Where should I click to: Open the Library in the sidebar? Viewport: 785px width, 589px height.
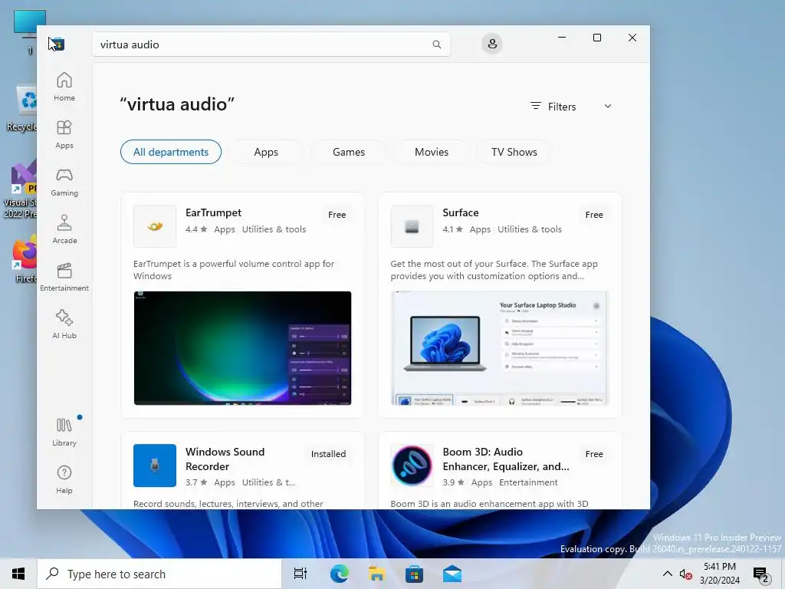64,433
